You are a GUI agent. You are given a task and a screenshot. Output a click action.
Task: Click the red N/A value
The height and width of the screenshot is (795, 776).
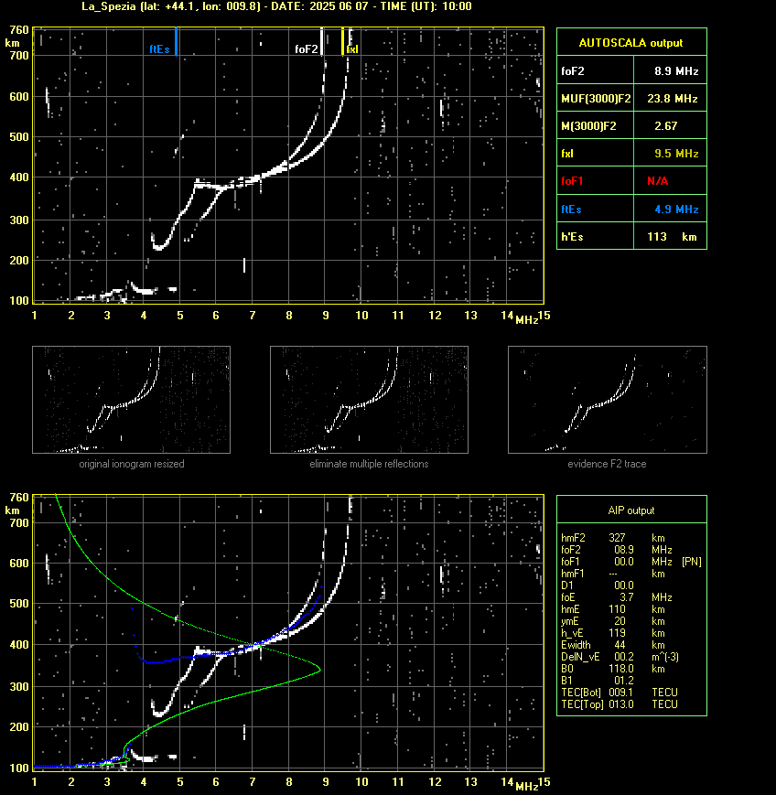[657, 181]
